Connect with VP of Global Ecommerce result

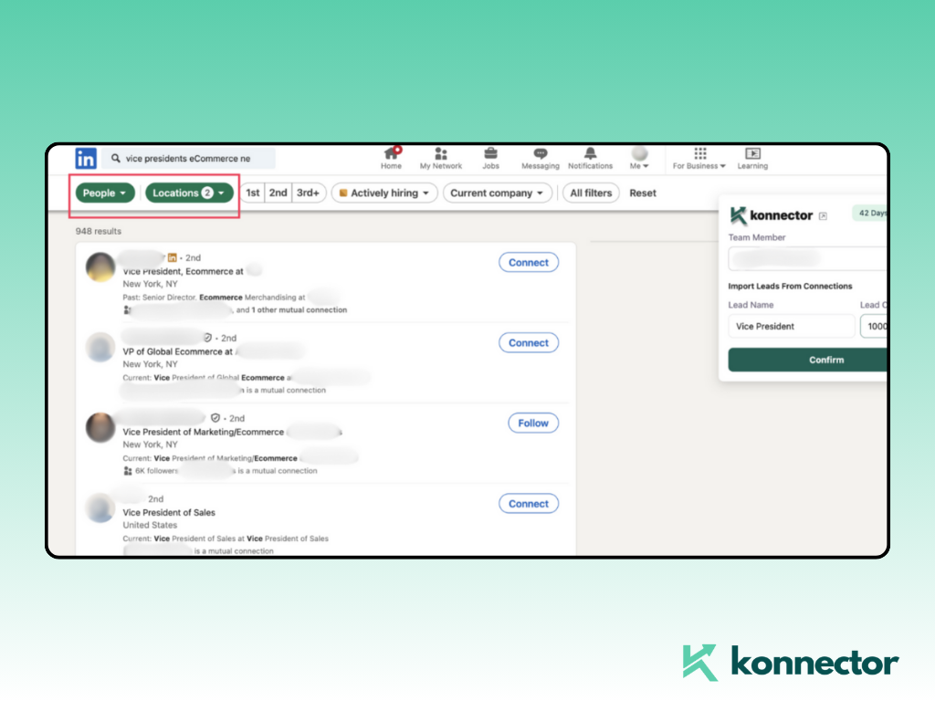click(x=529, y=343)
